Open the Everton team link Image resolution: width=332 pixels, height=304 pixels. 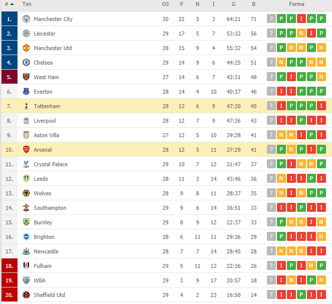[x=43, y=92]
